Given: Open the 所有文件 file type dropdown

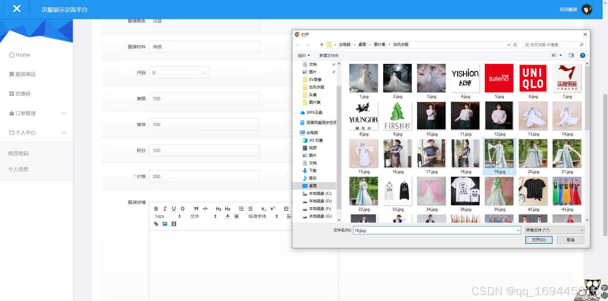Looking at the screenshot, I should [x=554, y=230].
